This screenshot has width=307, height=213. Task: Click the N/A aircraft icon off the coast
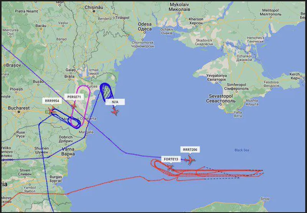[115, 112]
